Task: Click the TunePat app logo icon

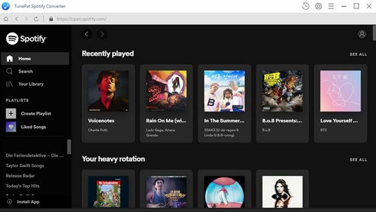Action: 6,6
